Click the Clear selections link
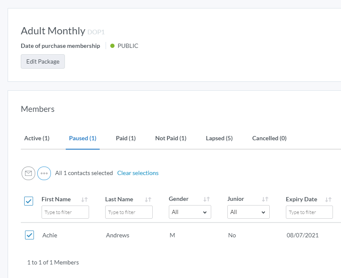This screenshot has width=341, height=278. (x=138, y=173)
